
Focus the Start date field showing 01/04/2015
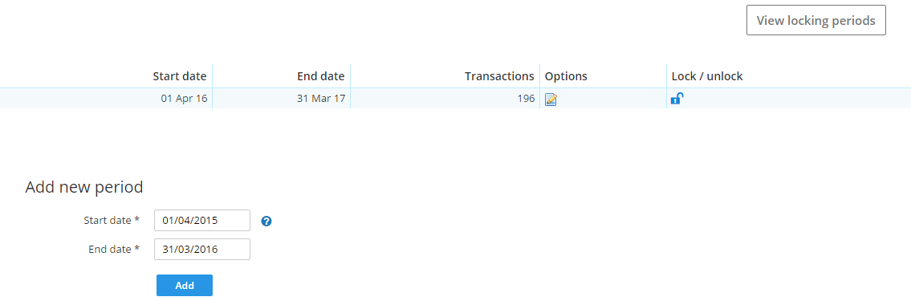tap(202, 220)
